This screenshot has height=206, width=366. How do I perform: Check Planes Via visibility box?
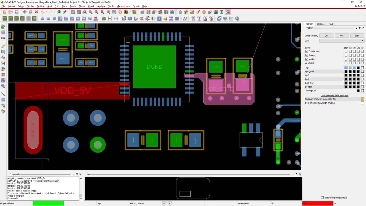pos(350,55)
